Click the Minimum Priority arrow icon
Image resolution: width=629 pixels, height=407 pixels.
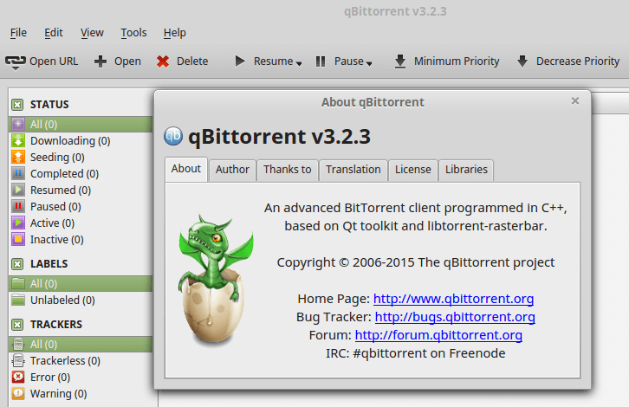[x=400, y=61]
